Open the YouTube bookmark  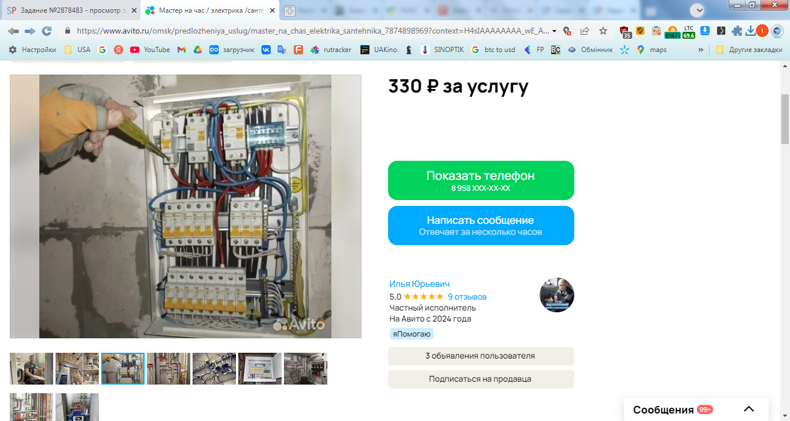point(150,50)
